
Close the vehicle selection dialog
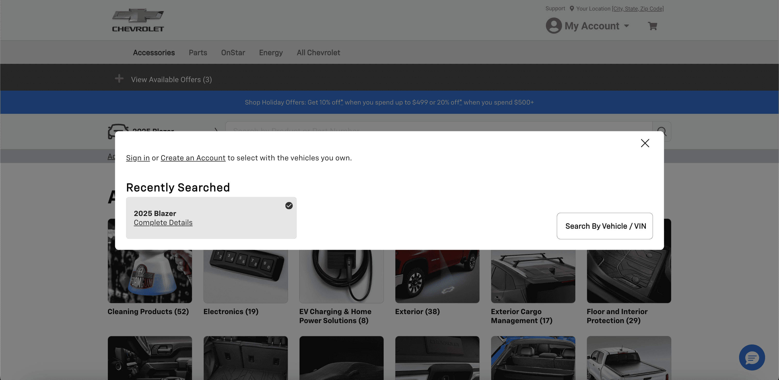pyautogui.click(x=645, y=143)
